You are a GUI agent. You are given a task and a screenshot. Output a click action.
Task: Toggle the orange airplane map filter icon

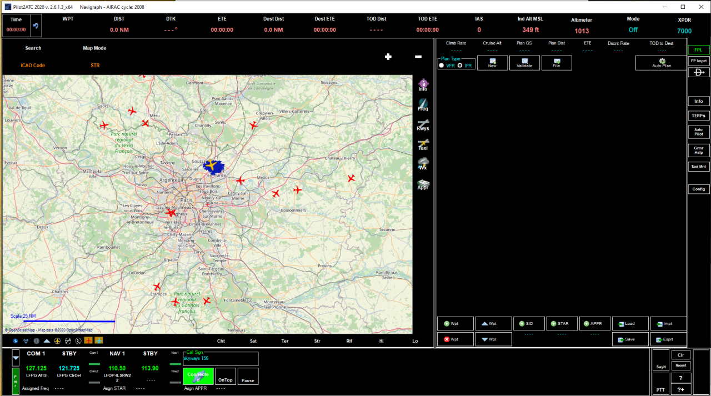[88, 340]
